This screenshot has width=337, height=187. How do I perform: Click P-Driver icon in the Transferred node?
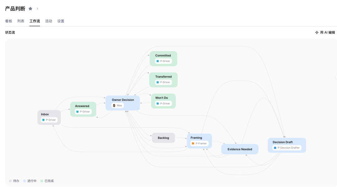[x=158, y=82]
